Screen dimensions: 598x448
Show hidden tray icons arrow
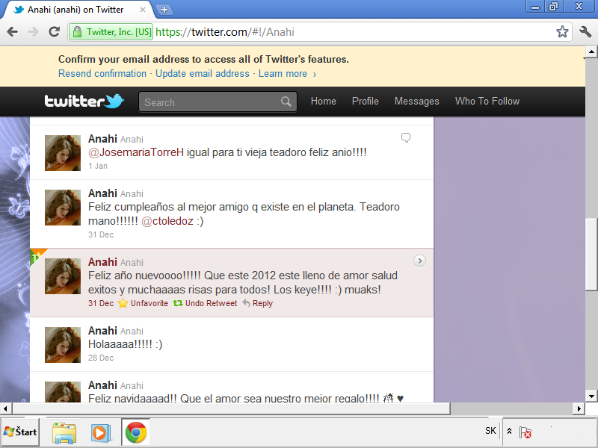point(509,432)
